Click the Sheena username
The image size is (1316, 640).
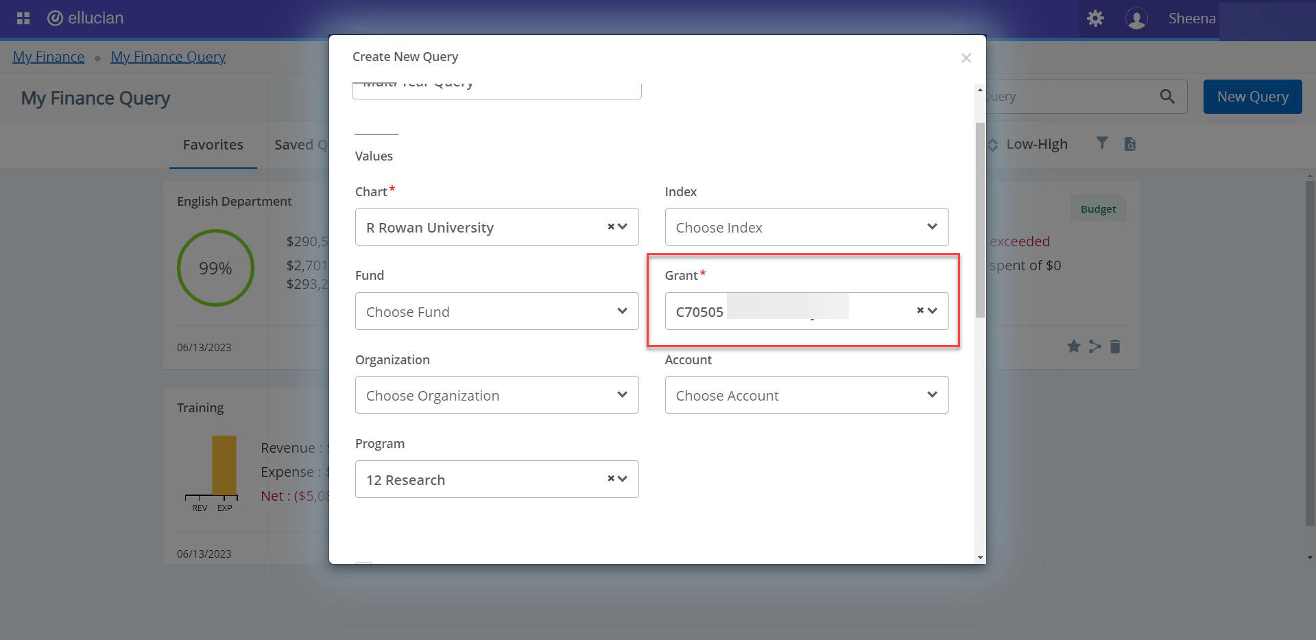(x=1192, y=19)
